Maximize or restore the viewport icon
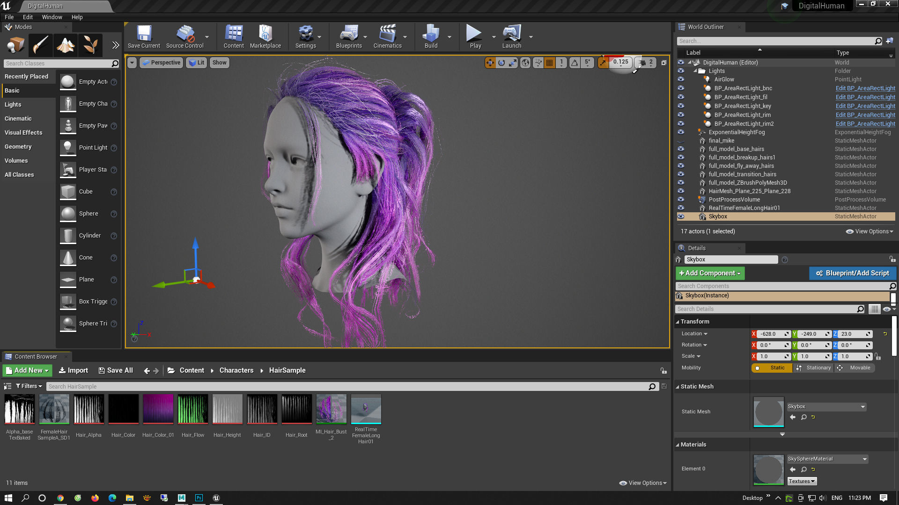Viewport: 899px width, 505px height. tap(663, 63)
